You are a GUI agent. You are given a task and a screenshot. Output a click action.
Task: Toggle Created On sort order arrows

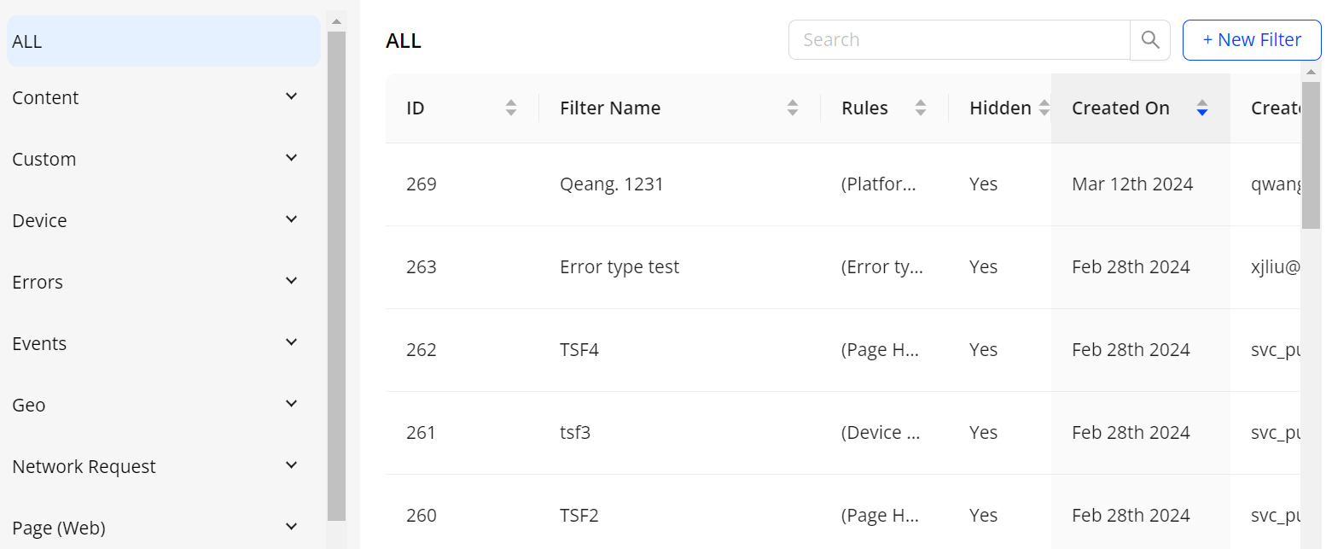[x=1202, y=108]
